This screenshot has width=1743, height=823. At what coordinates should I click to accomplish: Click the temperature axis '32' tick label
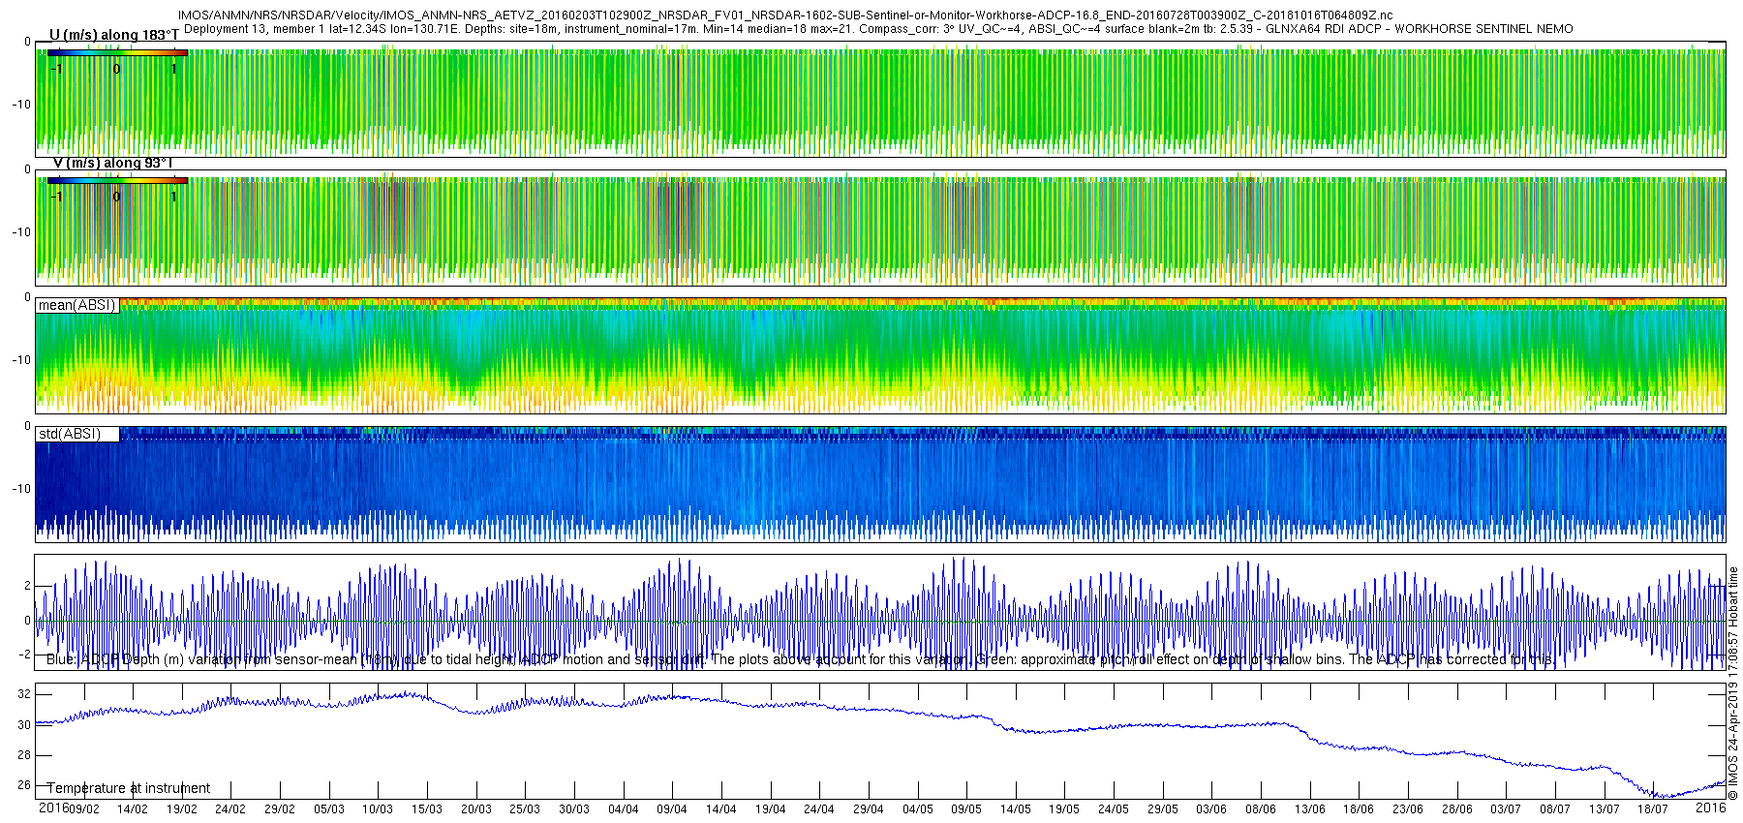coord(24,694)
